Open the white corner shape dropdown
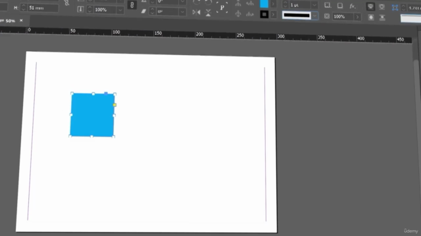421x236 pixels. tap(410, 19)
